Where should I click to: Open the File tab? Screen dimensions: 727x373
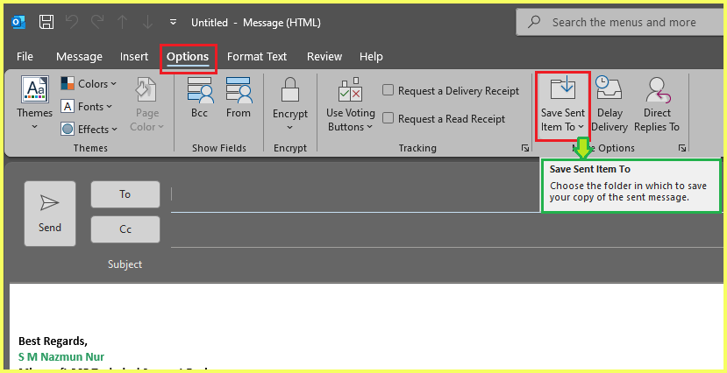pos(25,56)
